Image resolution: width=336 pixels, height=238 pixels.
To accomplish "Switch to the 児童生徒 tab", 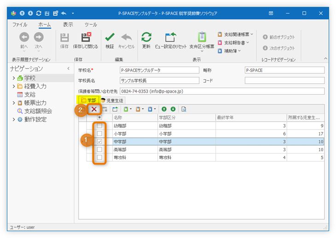I will (x=112, y=101).
